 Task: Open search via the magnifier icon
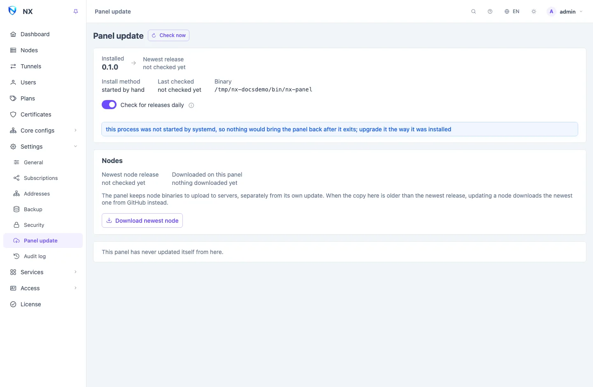point(474,12)
